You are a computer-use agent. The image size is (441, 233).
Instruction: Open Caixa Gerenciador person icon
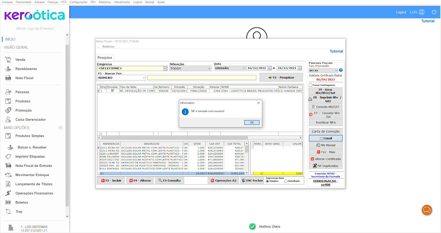click(x=8, y=120)
